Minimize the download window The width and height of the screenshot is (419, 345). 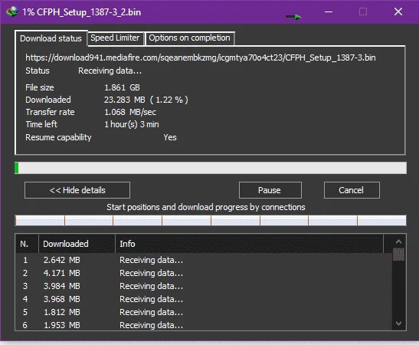point(329,11)
